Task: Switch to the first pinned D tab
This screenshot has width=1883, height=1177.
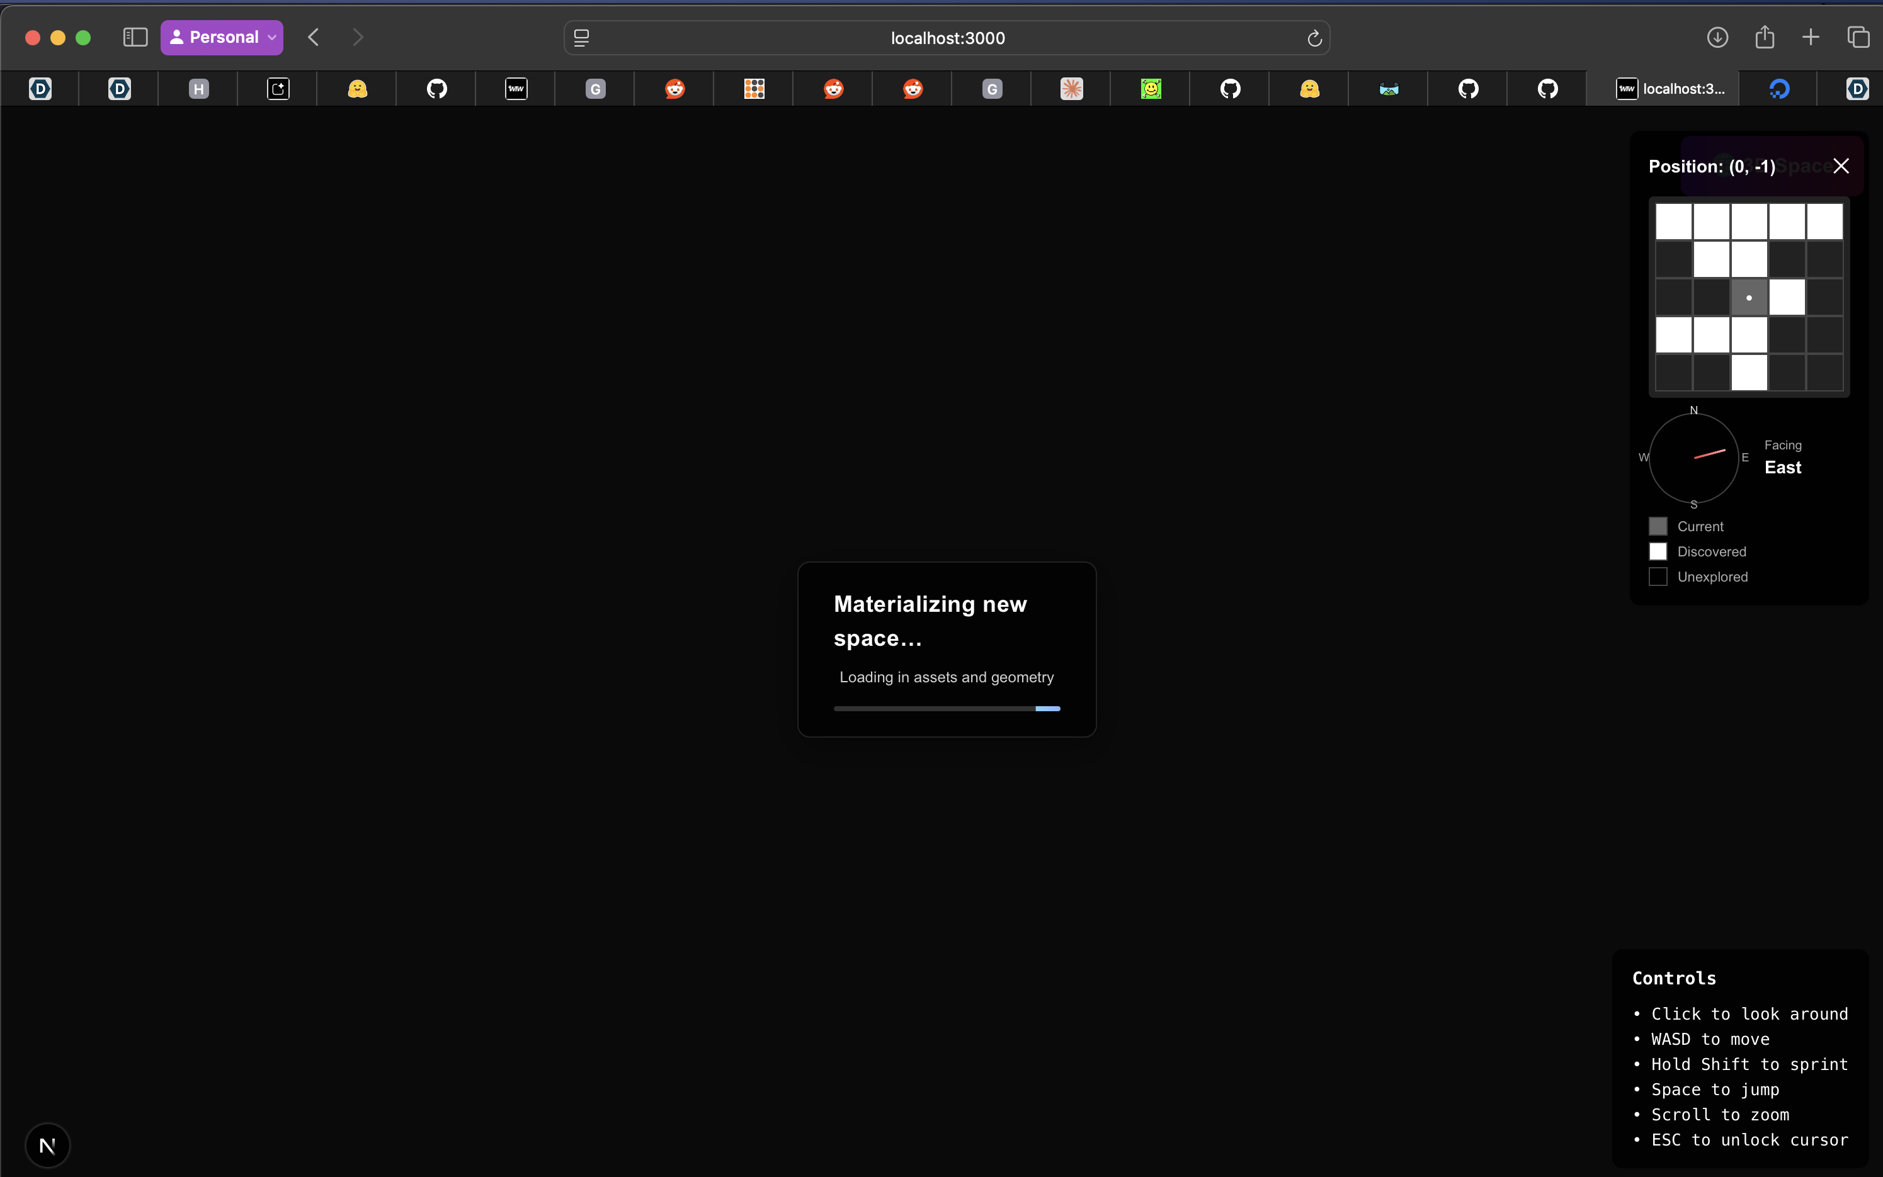Action: (x=40, y=89)
